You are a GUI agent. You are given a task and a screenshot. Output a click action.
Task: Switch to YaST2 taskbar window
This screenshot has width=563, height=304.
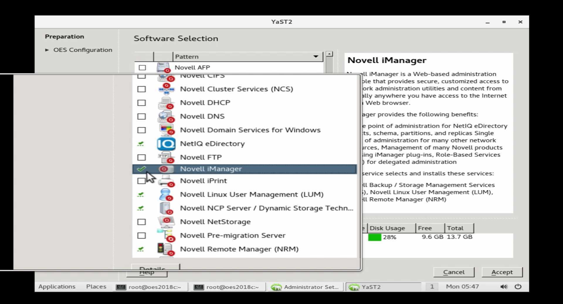tap(384, 287)
